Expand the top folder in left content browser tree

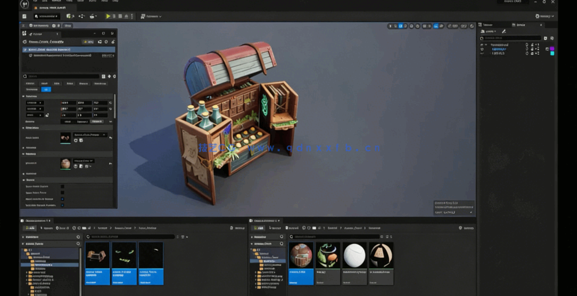[x=24, y=250]
